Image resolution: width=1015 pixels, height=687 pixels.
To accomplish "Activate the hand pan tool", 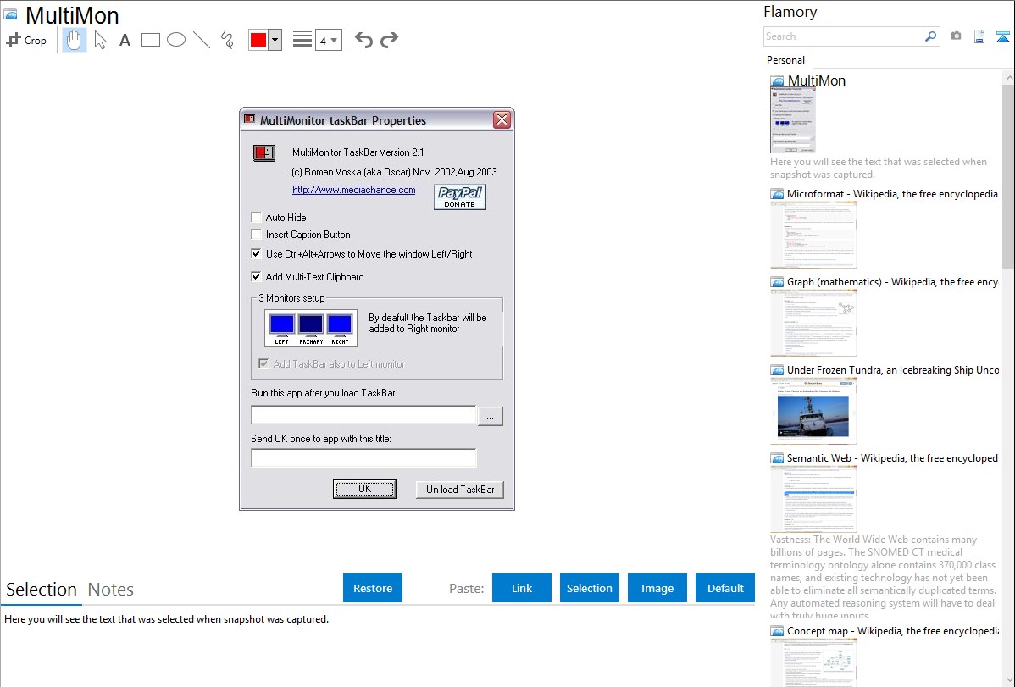I will click(x=75, y=40).
